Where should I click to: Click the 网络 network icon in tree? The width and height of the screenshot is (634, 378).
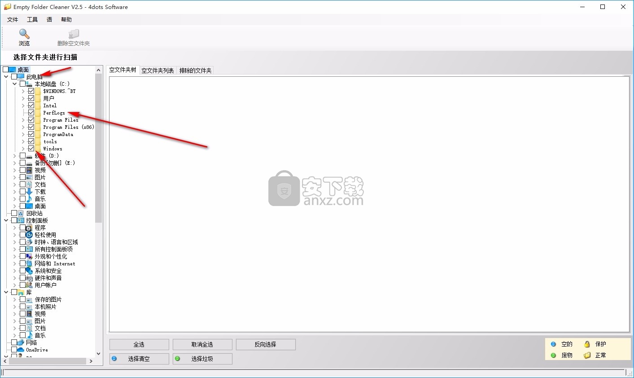21,343
